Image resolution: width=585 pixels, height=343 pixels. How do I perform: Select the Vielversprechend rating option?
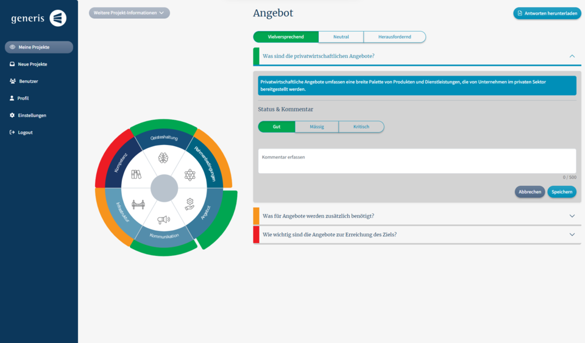pos(286,37)
